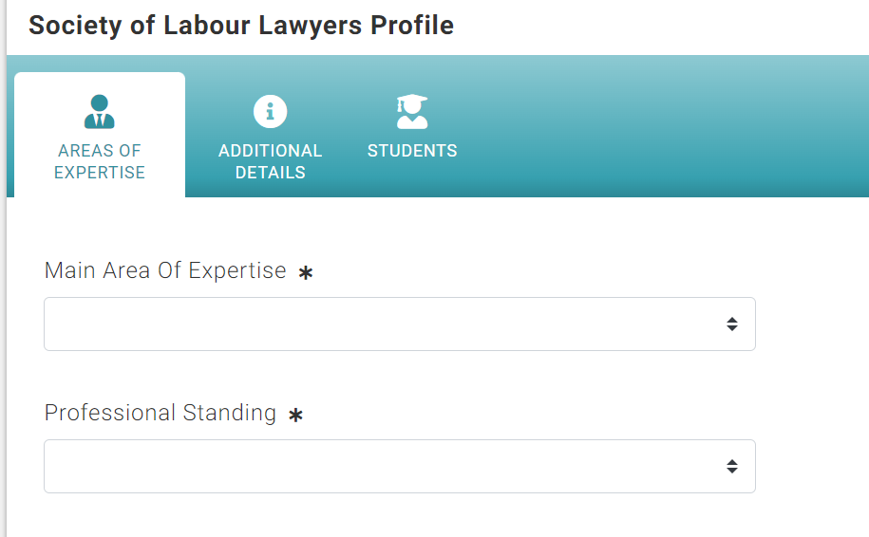Click the Main Area Of Expertise field label
Image resolution: width=869 pixels, height=537 pixels.
(x=165, y=270)
